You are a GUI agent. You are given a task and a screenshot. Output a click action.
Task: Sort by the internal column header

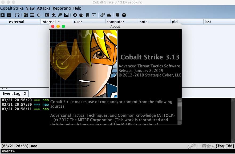[56, 22]
